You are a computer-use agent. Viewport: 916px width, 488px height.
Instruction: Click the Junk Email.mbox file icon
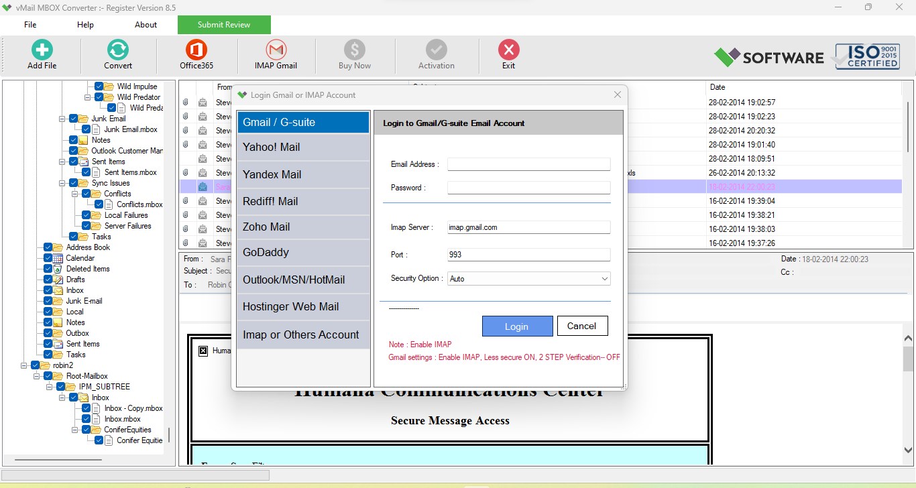click(x=97, y=129)
